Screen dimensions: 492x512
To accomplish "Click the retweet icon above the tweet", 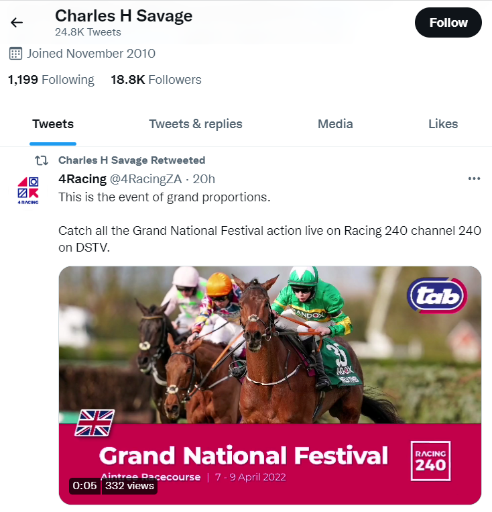I will [x=42, y=160].
